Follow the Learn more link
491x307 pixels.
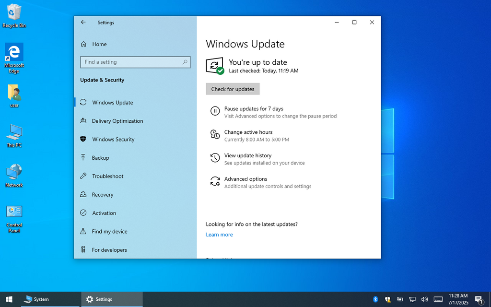point(219,235)
